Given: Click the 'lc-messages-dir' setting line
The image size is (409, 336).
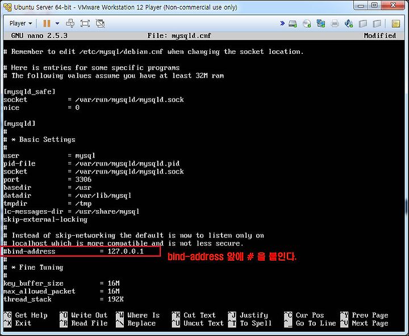Looking at the screenshot, I should [x=72, y=211].
